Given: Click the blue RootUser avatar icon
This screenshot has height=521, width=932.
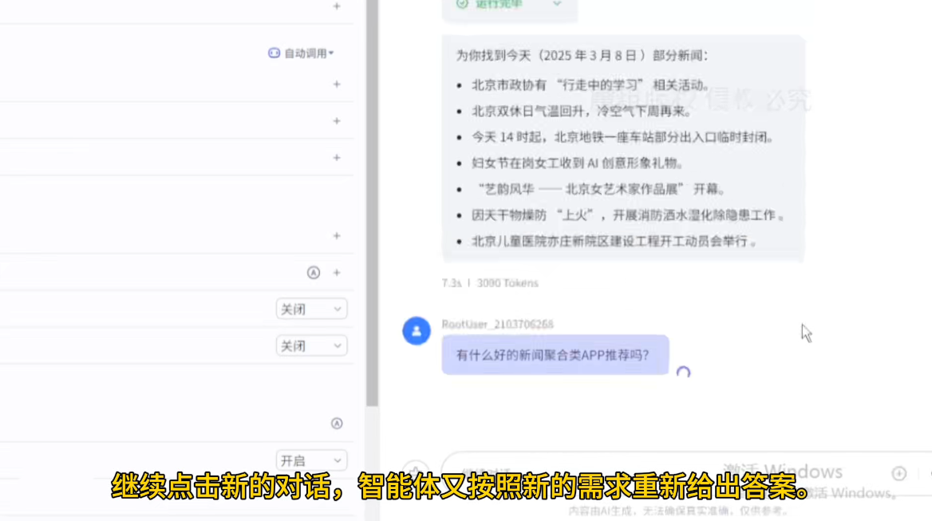Looking at the screenshot, I should coord(417,330).
